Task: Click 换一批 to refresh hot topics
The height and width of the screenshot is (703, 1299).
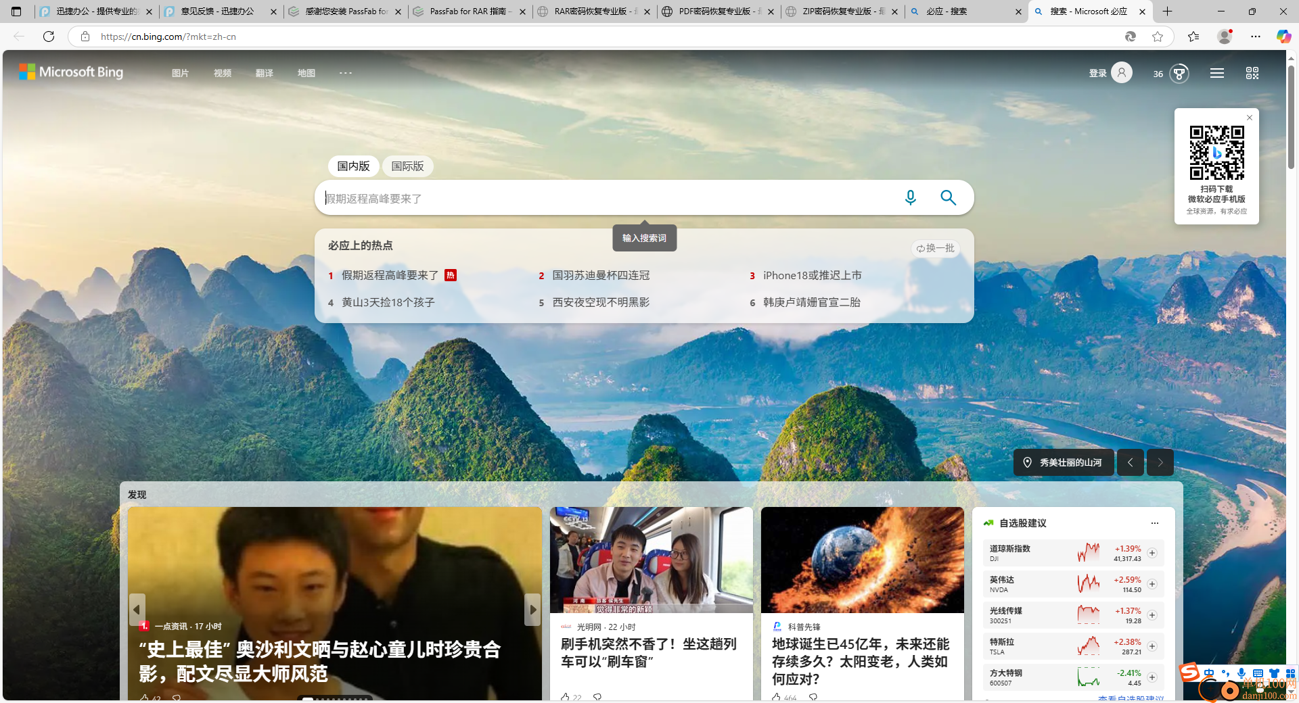Action: [x=936, y=248]
